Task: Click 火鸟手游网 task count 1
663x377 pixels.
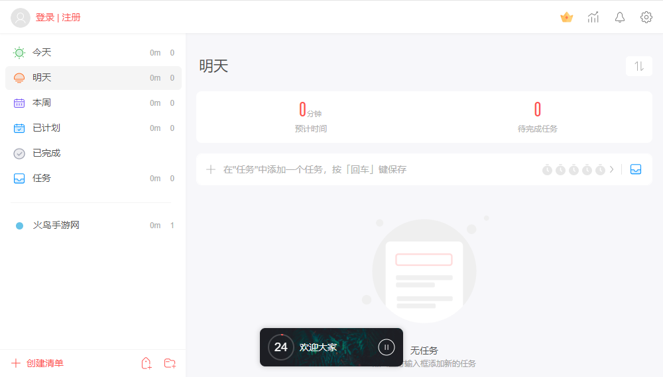Action: (172, 226)
